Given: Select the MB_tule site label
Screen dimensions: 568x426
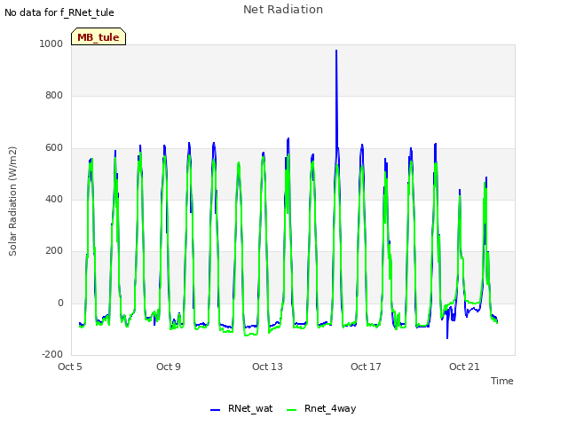Looking at the screenshot, I should (99, 37).
